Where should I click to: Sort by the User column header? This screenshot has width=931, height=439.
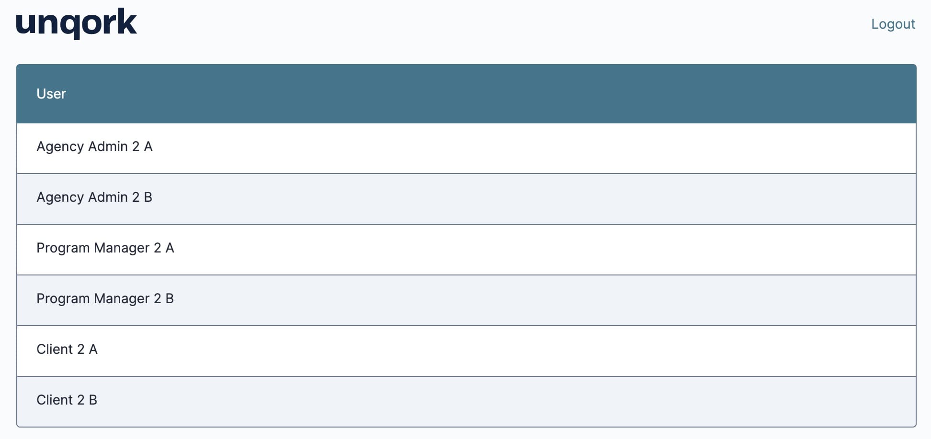[466, 94]
